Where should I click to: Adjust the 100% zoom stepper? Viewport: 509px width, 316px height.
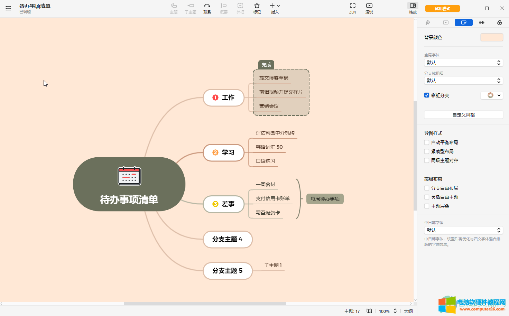tap(395, 311)
